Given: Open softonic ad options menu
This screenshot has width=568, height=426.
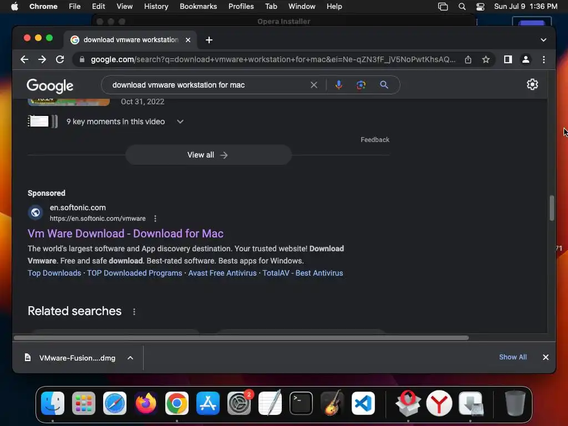Looking at the screenshot, I should point(155,219).
